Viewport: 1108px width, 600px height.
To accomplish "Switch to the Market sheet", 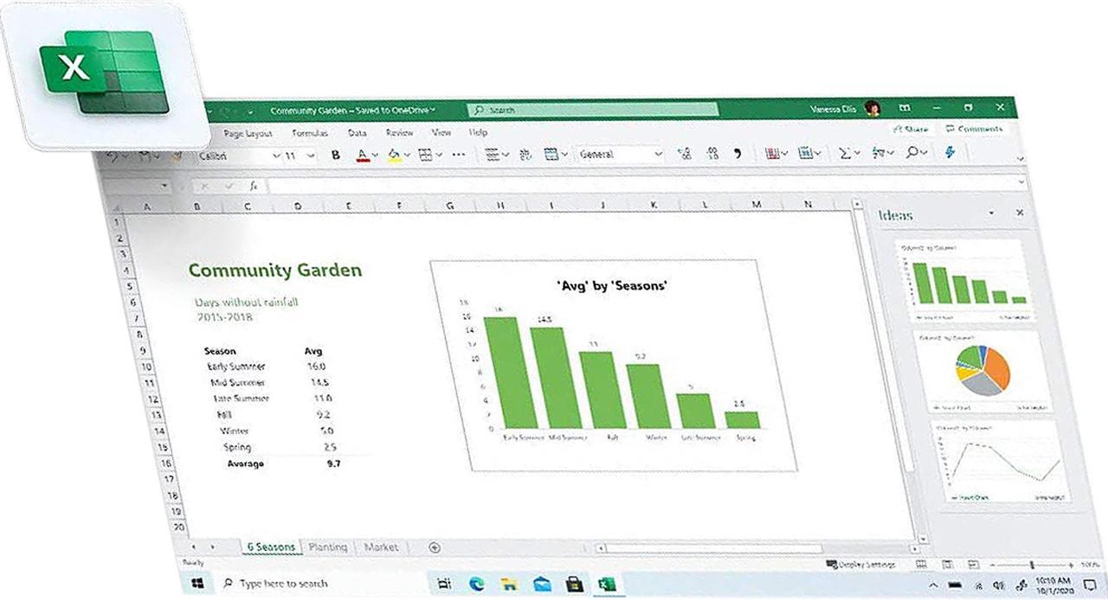I will click(381, 547).
